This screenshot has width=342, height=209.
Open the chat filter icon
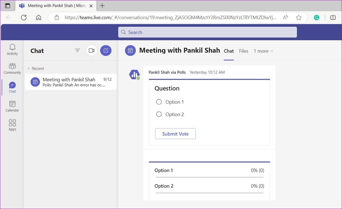pyautogui.click(x=77, y=50)
